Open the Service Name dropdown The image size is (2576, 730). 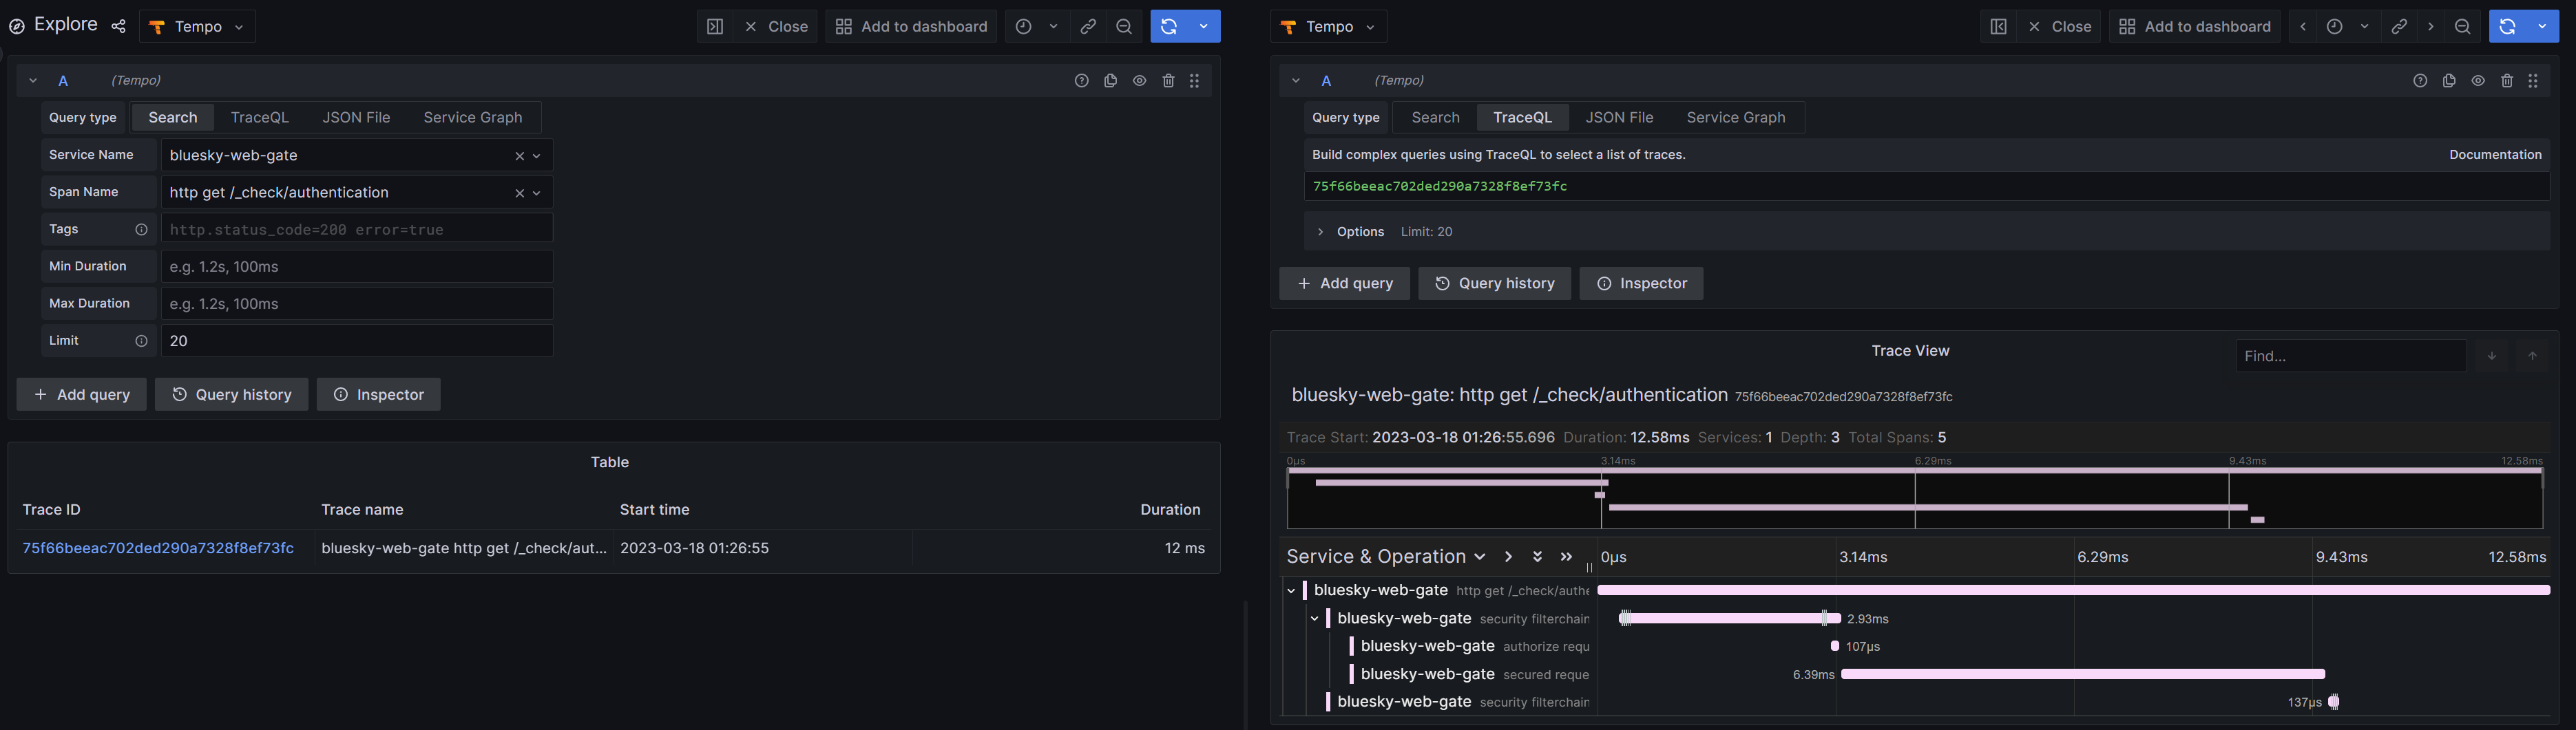pyautogui.click(x=537, y=155)
